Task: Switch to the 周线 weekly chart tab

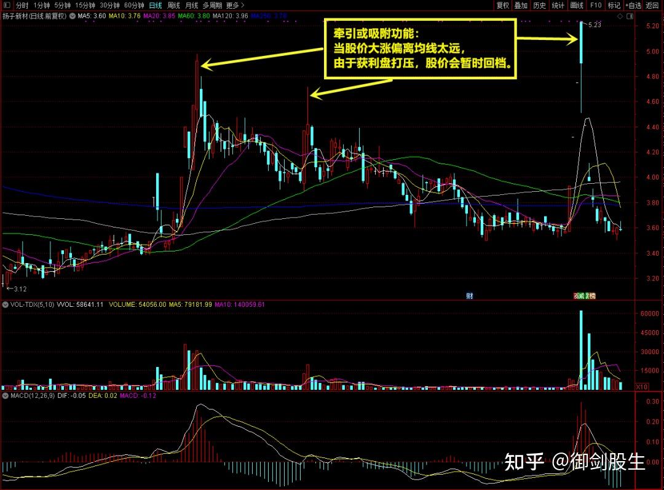Action: [173, 4]
